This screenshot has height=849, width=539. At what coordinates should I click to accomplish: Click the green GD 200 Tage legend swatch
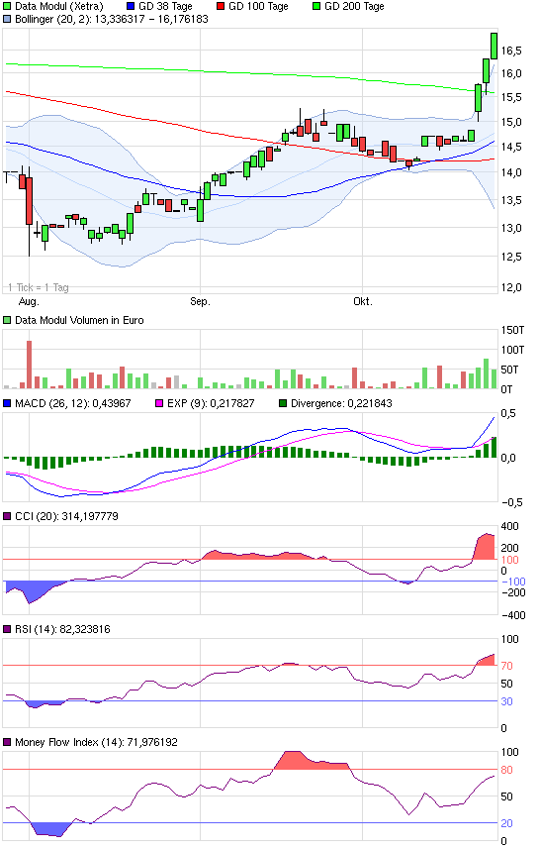tap(316, 7)
